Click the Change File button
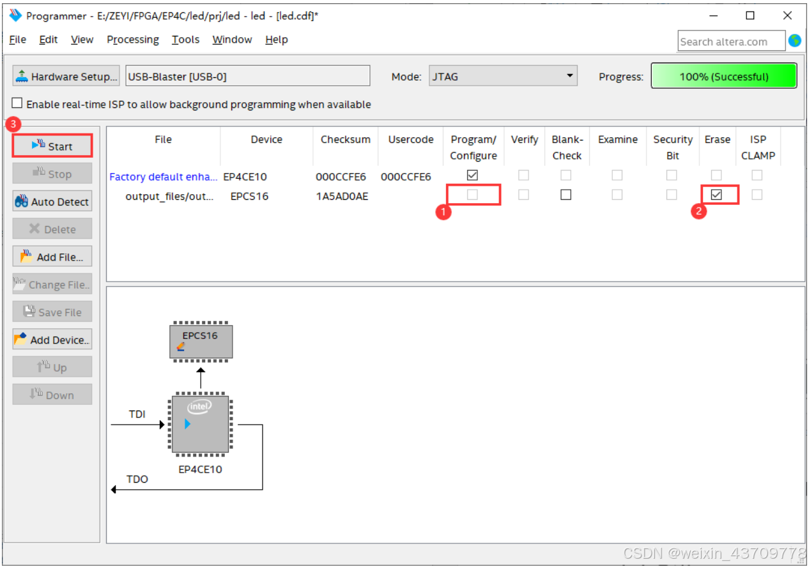 click(52, 284)
